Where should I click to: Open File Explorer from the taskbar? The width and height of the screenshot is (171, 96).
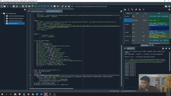click(x=15, y=94)
